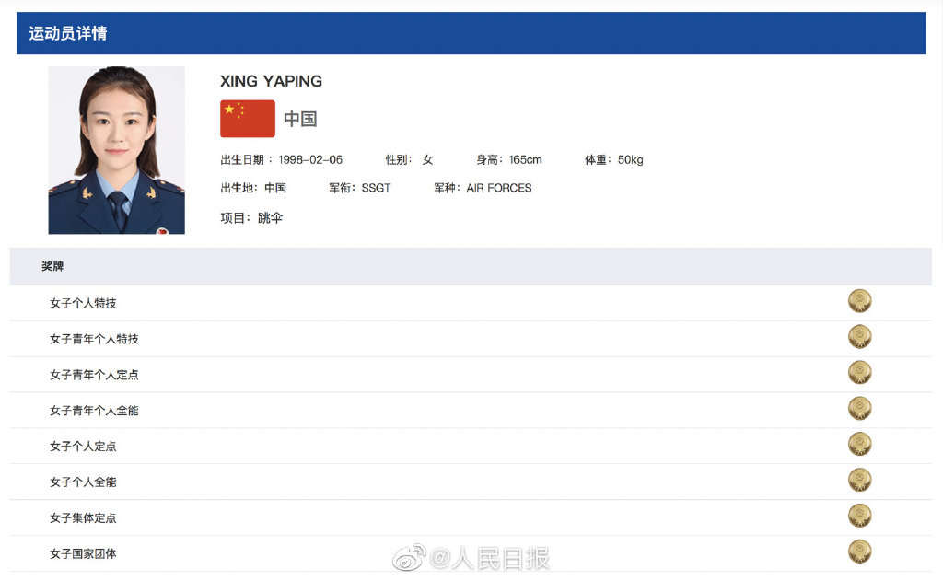943x581 pixels.
Task: Select the weight value 50kg
Action: click(630, 159)
